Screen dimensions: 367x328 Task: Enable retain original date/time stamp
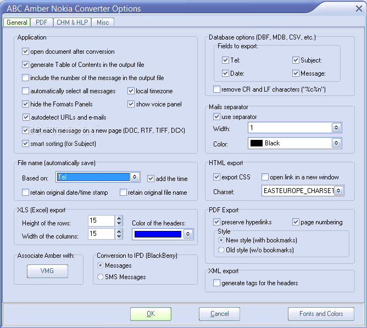click(25, 193)
